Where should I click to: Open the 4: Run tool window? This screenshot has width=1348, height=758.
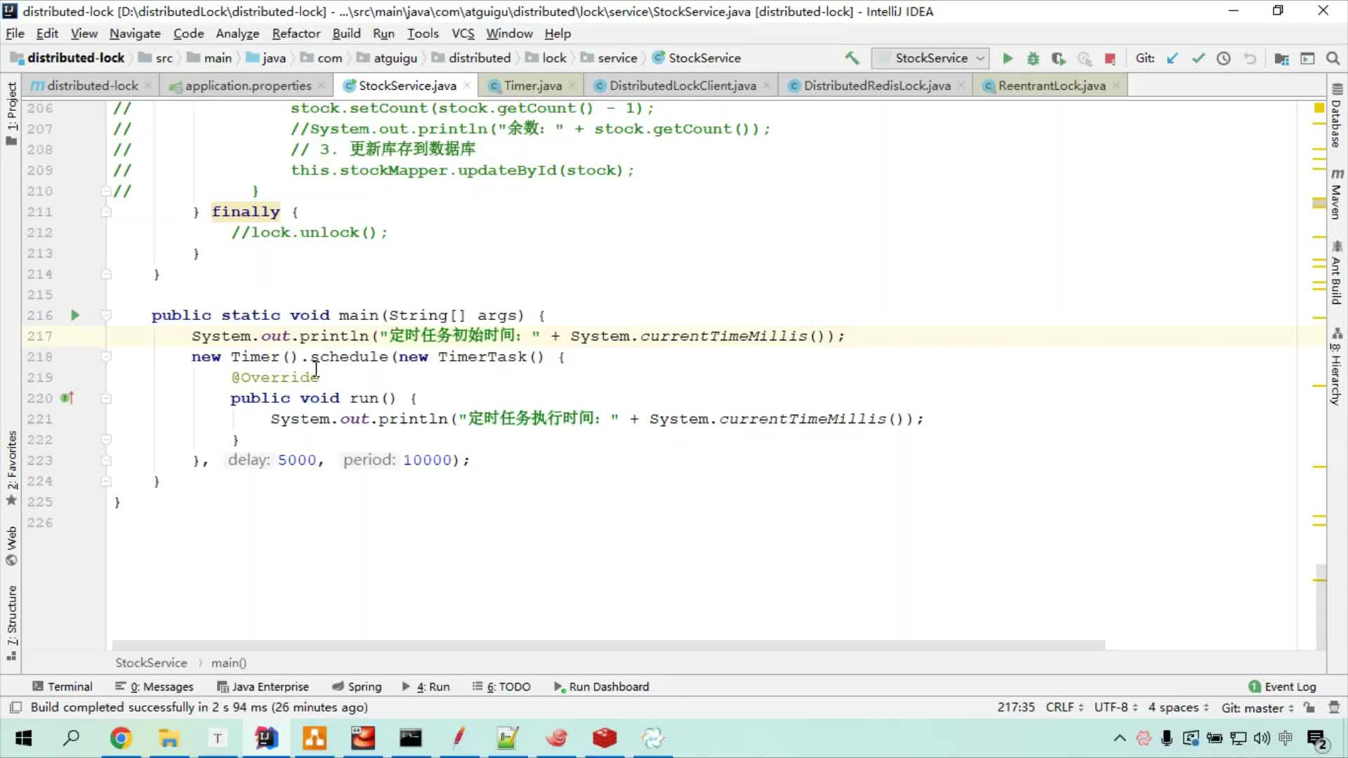pos(426,686)
